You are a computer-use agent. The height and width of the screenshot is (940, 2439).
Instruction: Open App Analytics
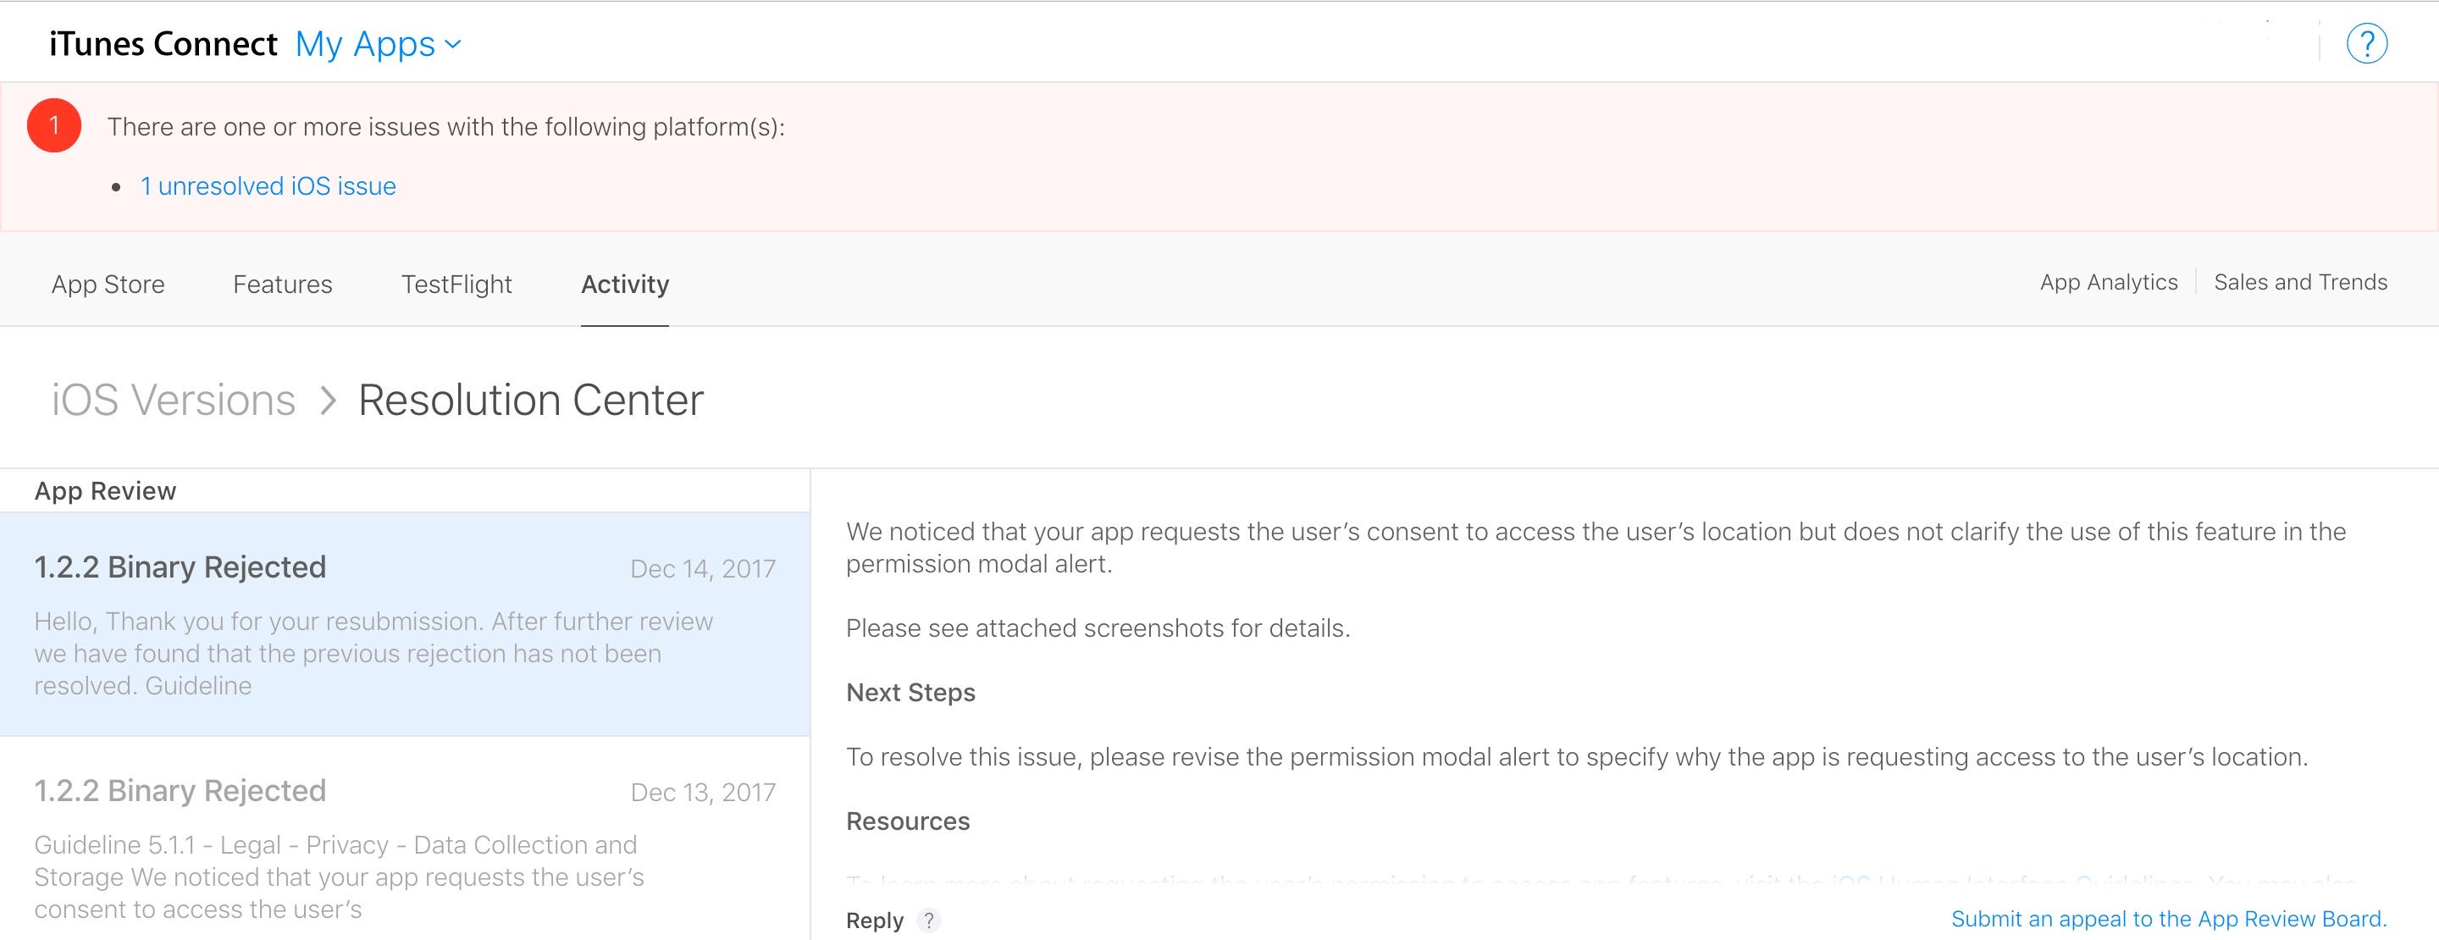pyautogui.click(x=2109, y=282)
